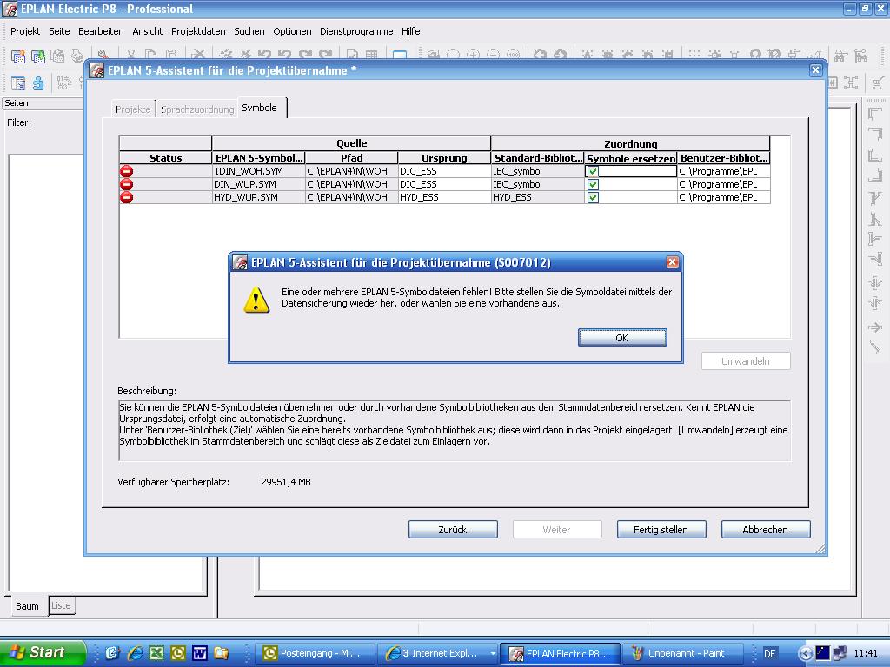Screen dimensions: 890x667
Task: Click the Zurück button
Action: (x=453, y=529)
